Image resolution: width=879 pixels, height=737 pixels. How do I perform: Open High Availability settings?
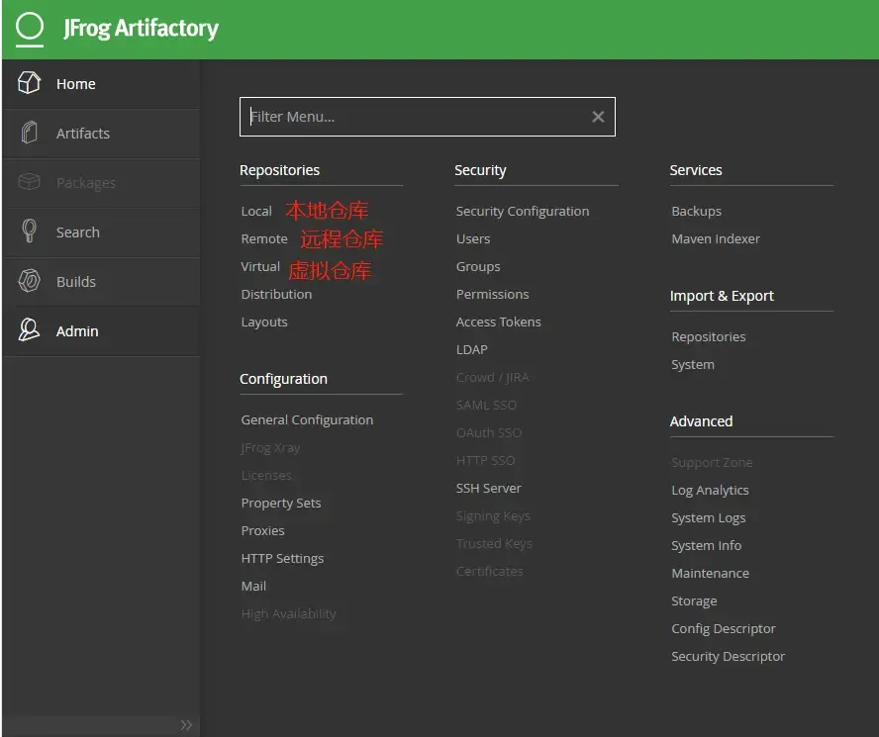click(289, 614)
